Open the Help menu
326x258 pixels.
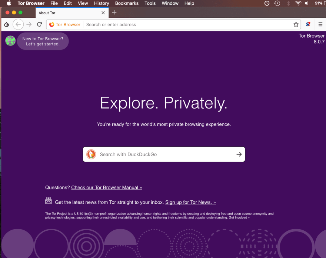tap(189, 3)
